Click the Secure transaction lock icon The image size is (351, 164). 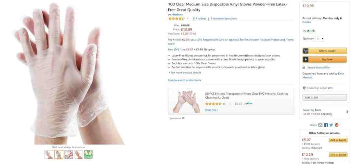click(304, 67)
